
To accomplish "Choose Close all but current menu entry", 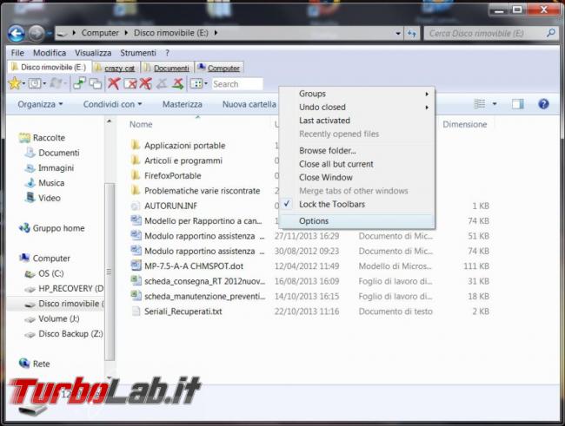I will pyautogui.click(x=357, y=164).
